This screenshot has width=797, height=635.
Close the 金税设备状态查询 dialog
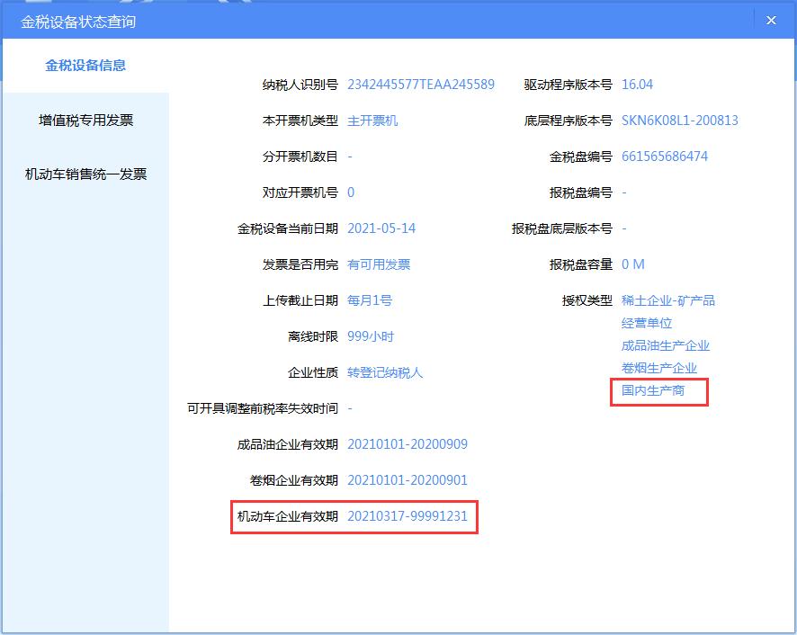pyautogui.click(x=771, y=20)
